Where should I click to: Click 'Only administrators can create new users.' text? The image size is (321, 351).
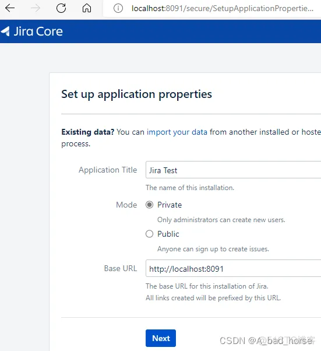coord(221,220)
